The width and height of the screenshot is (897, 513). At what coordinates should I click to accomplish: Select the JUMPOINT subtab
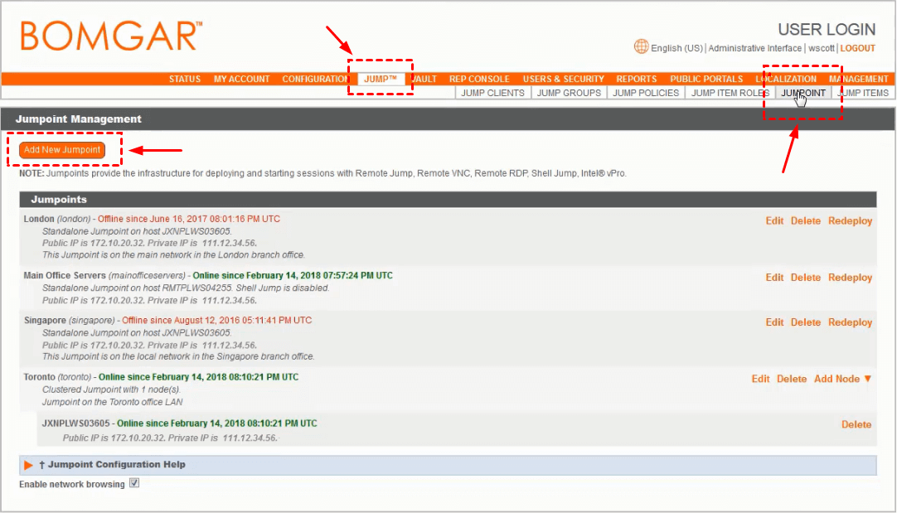point(803,93)
